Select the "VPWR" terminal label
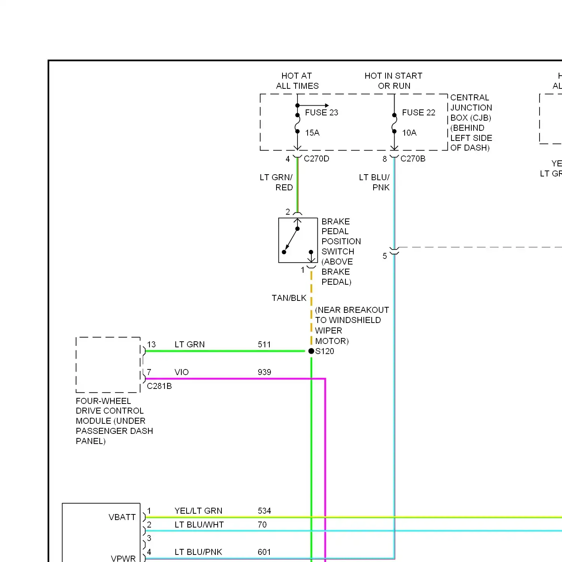The height and width of the screenshot is (562, 562). click(123, 558)
